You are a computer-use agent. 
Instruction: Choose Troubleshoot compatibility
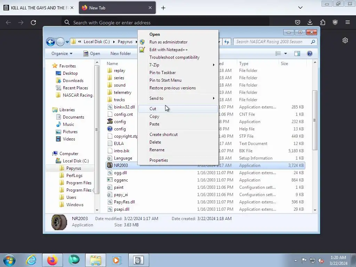coord(175,57)
